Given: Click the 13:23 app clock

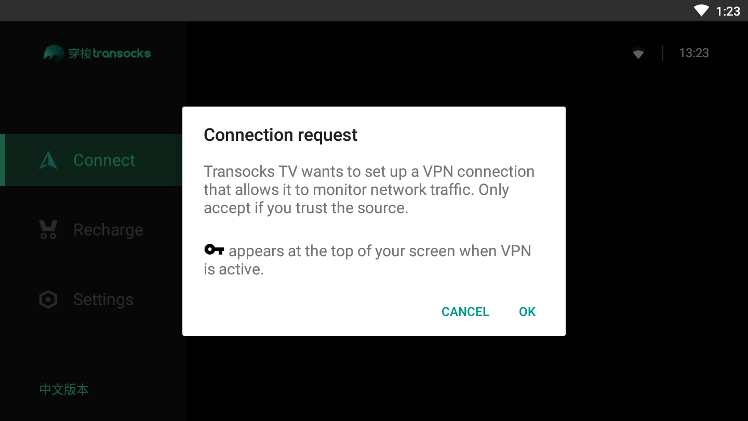Looking at the screenshot, I should point(694,53).
